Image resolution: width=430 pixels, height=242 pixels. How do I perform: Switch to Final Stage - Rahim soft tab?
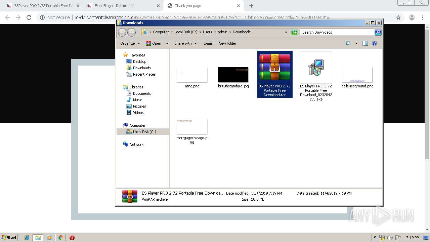click(x=123, y=6)
